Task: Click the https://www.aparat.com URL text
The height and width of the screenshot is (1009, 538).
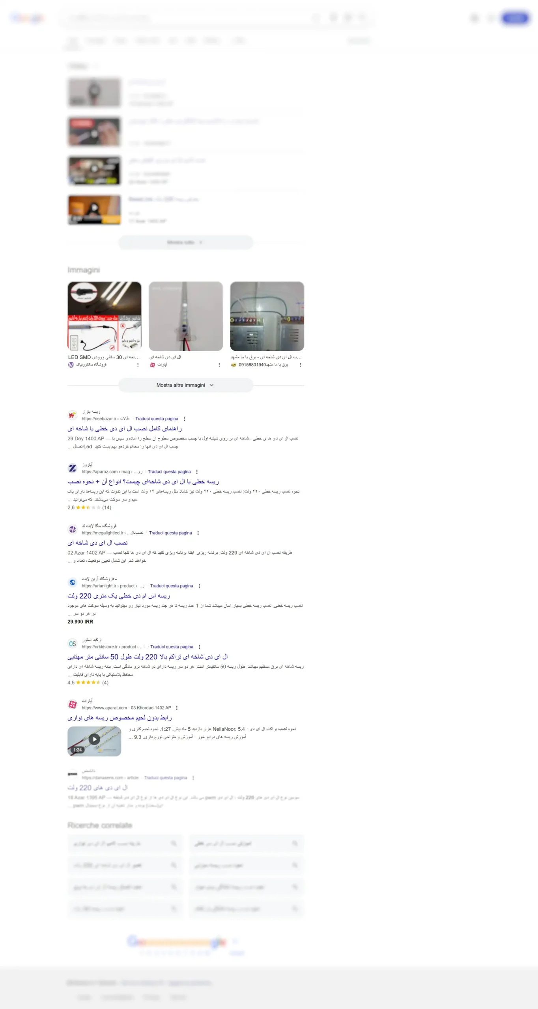Action: [104, 708]
